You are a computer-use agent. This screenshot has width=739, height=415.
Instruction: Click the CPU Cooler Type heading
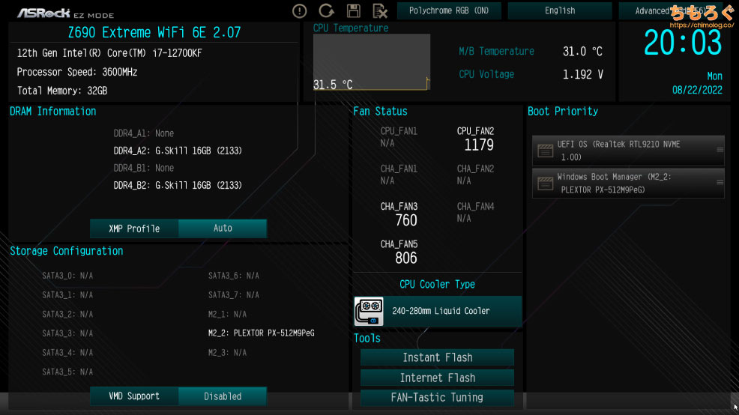click(x=438, y=285)
